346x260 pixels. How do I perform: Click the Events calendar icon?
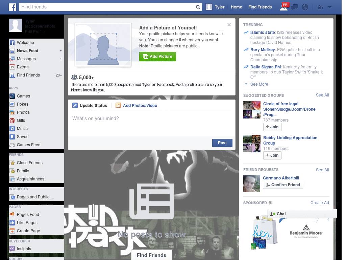click(12, 67)
